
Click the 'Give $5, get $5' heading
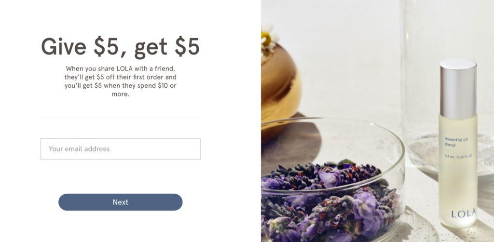[120, 47]
